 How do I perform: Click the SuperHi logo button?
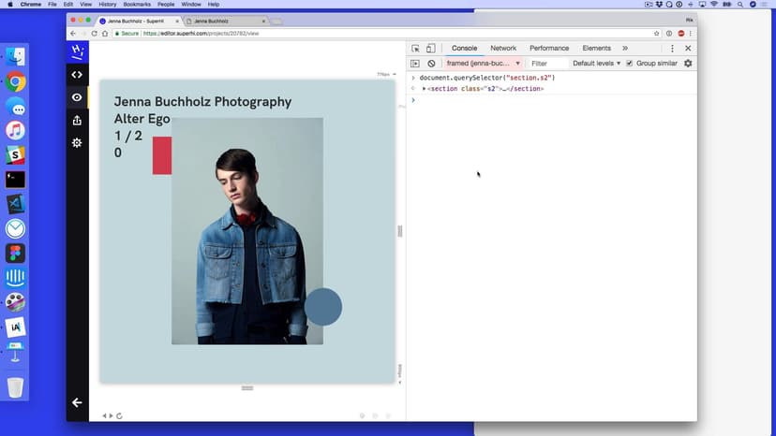click(x=77, y=51)
